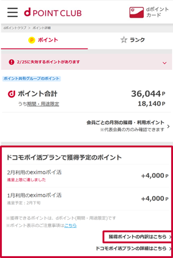Select 1月利用のeximoポイ活 row
The width and height of the screenshot is (173, 258).
click(88, 199)
